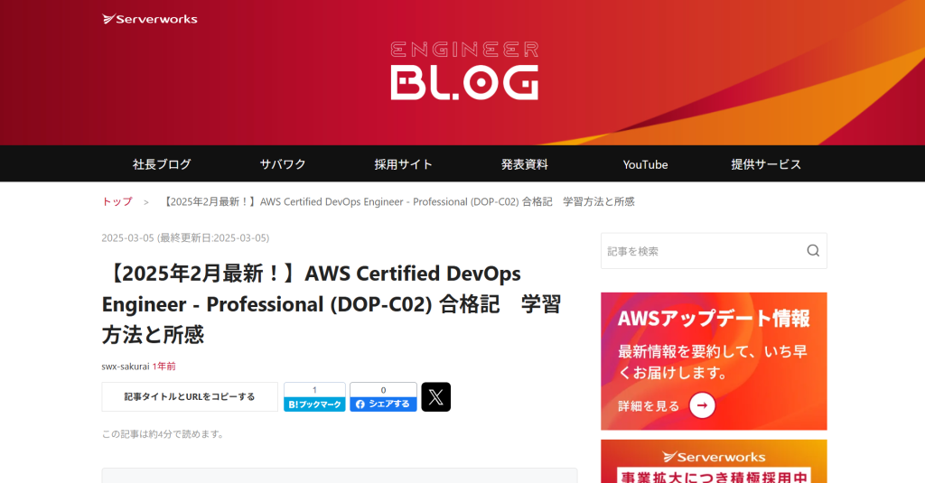Screen dimensions: 925x483
Task: Open the Serverworks 積極採用中 recruitment banner
Action: point(714,461)
